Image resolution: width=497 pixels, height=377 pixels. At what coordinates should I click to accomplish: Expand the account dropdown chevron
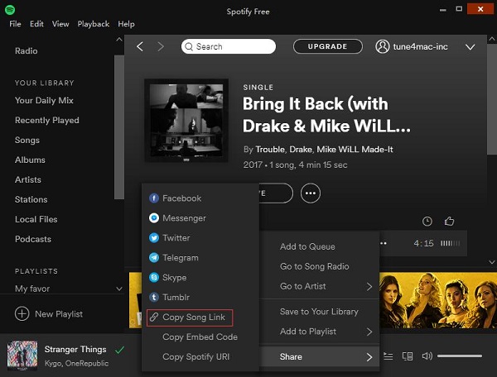pos(470,47)
